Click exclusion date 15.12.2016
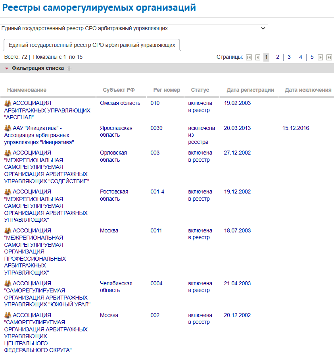The image size is (334, 356). click(296, 128)
